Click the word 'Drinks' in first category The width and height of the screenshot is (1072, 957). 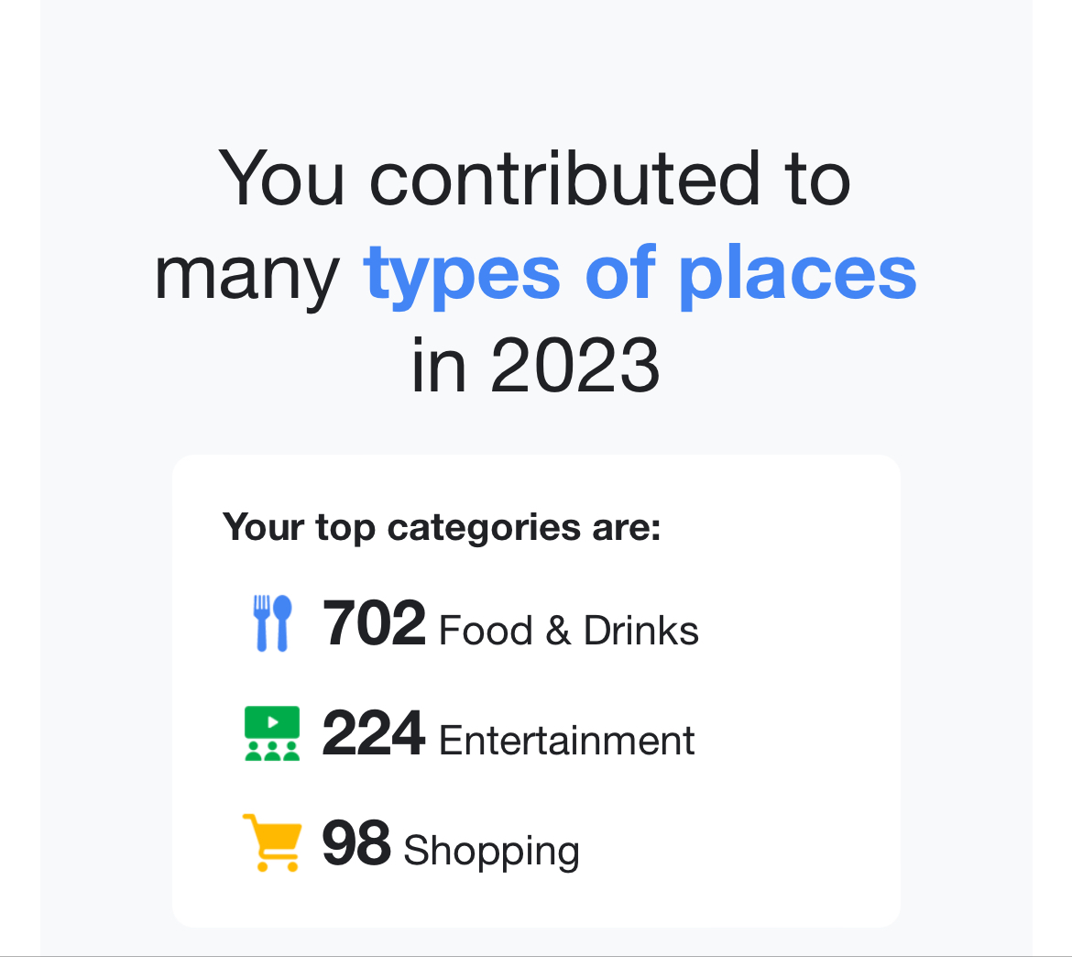640,631
